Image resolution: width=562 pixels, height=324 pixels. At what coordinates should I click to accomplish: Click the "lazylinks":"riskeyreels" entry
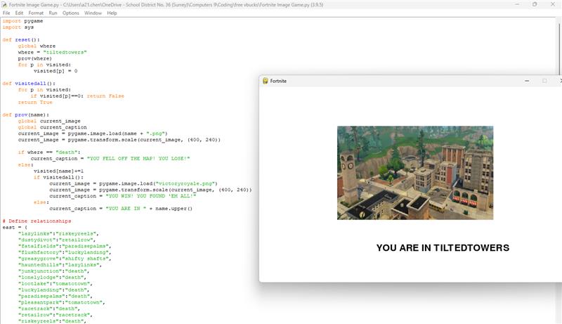(x=58, y=233)
